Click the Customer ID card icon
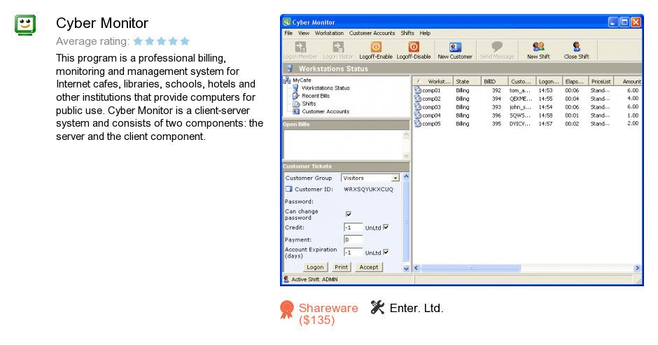 click(288, 189)
